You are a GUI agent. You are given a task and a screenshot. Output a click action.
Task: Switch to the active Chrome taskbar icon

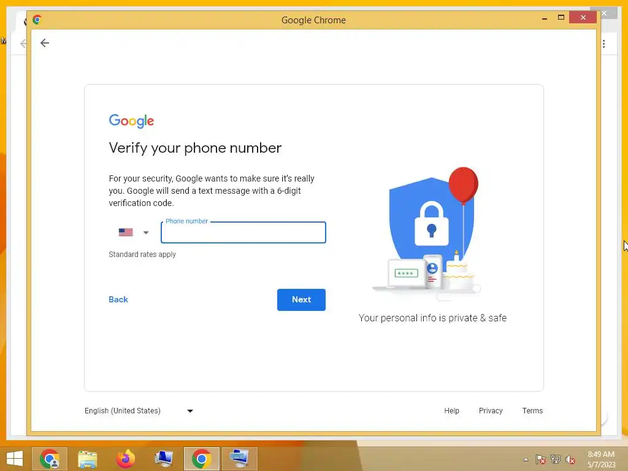click(x=201, y=459)
